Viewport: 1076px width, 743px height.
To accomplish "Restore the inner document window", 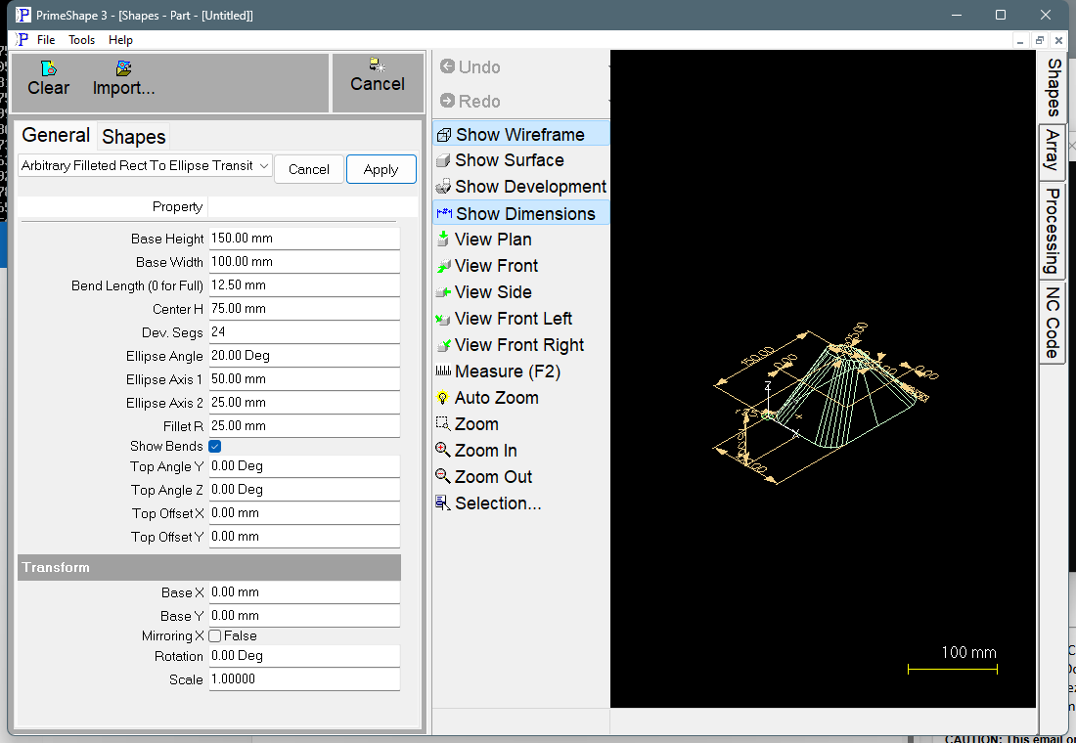I will point(1039,40).
